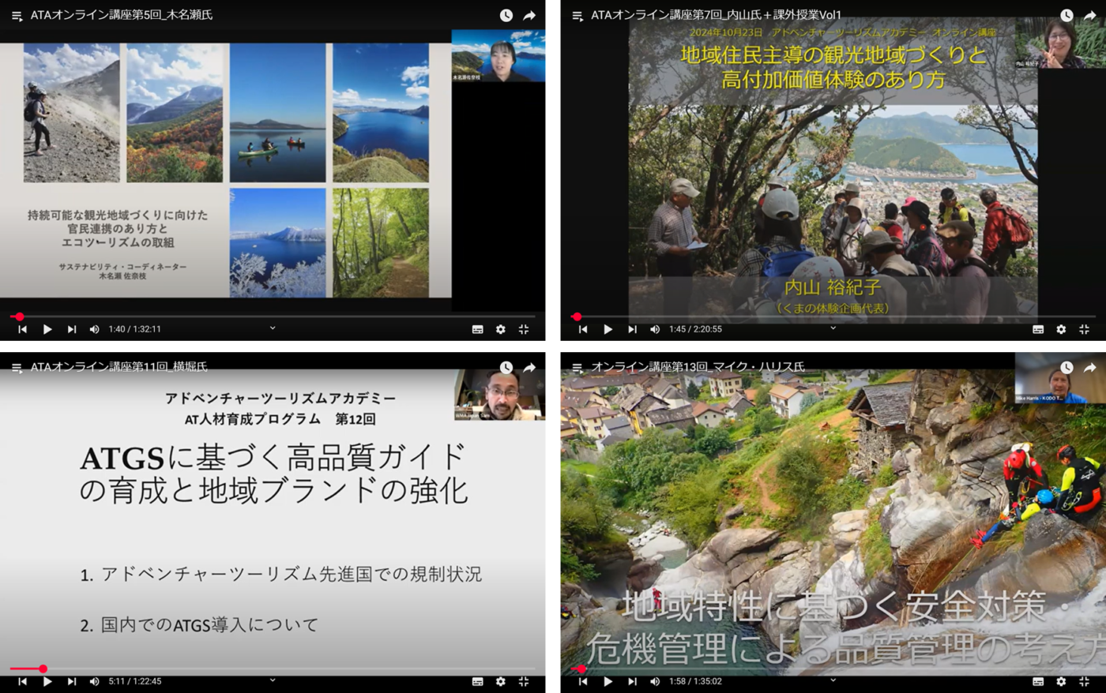Image resolution: width=1106 pixels, height=693 pixels.
Task: Exit fullscreen in 第7回_内山氏 player
Action: [x=1084, y=329]
